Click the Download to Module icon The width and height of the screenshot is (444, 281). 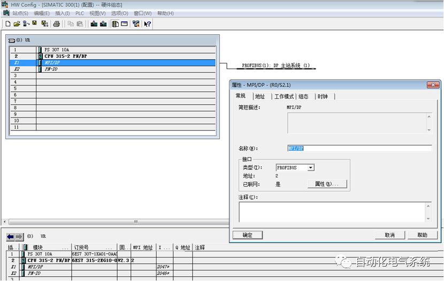click(x=94, y=24)
